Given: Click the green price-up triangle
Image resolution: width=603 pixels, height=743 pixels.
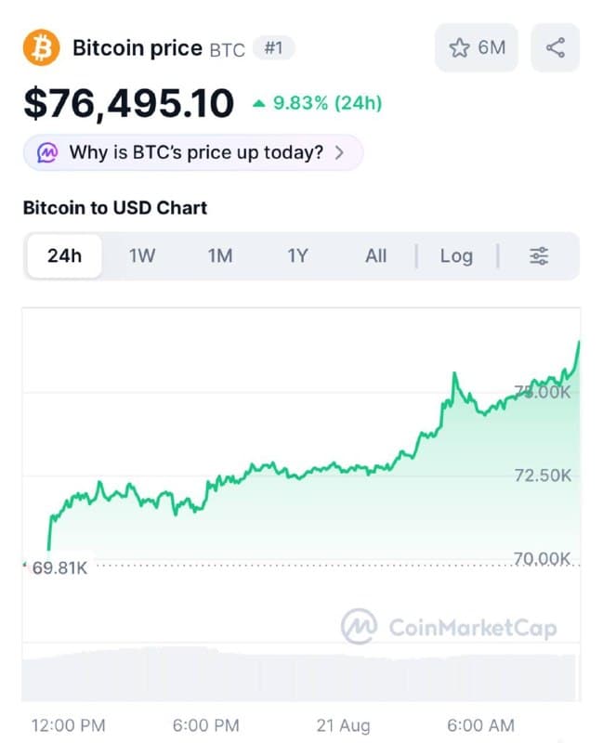Looking at the screenshot, I should coord(259,103).
